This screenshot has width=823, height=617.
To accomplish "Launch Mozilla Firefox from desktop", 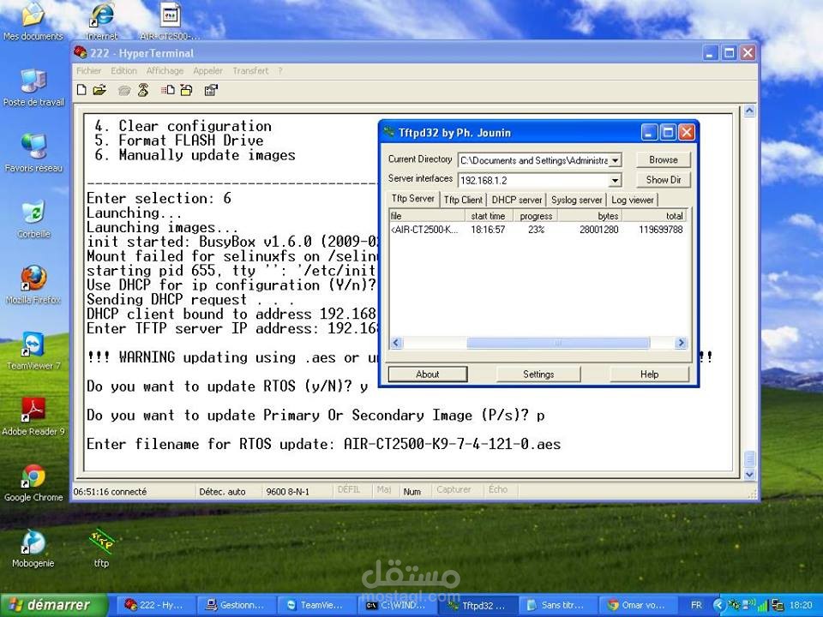I will tap(33, 285).
